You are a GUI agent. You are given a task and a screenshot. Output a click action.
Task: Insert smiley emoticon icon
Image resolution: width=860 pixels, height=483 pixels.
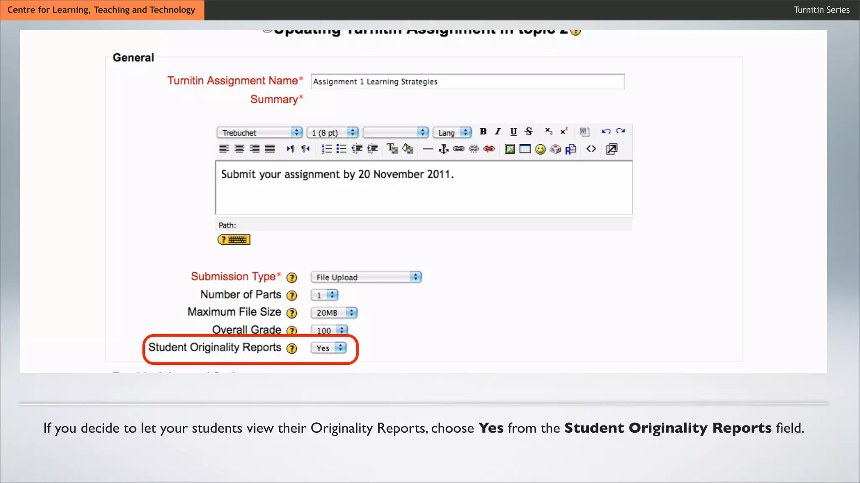(540, 149)
